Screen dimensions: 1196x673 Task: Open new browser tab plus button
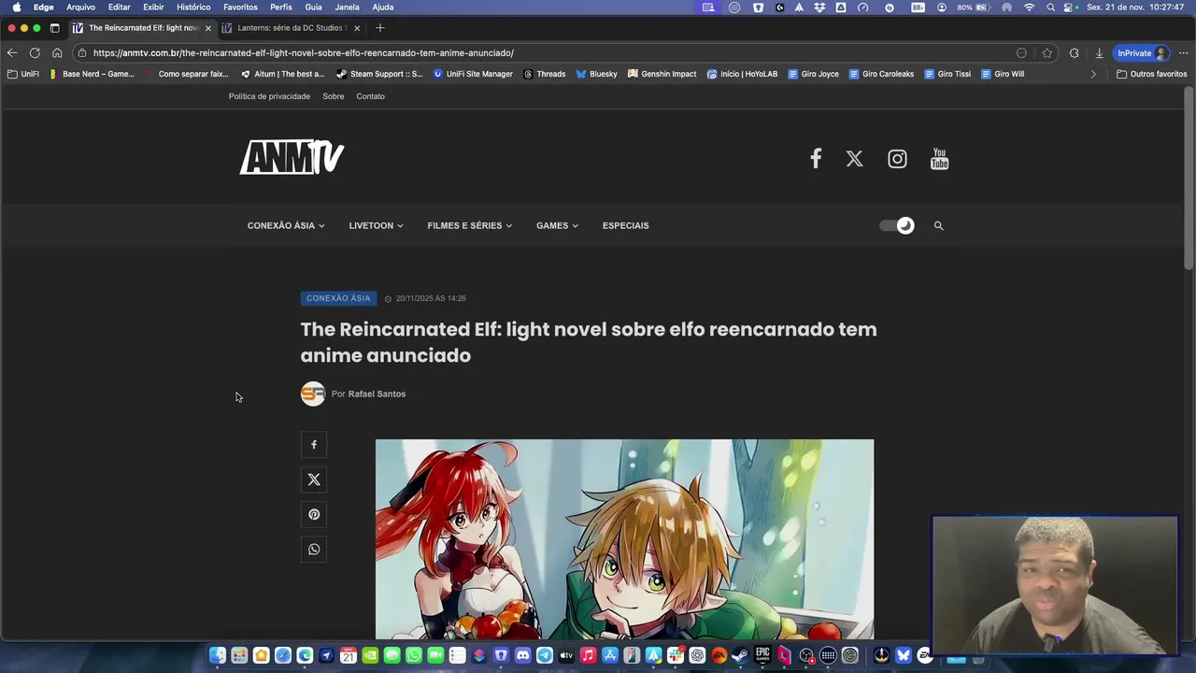(x=379, y=28)
